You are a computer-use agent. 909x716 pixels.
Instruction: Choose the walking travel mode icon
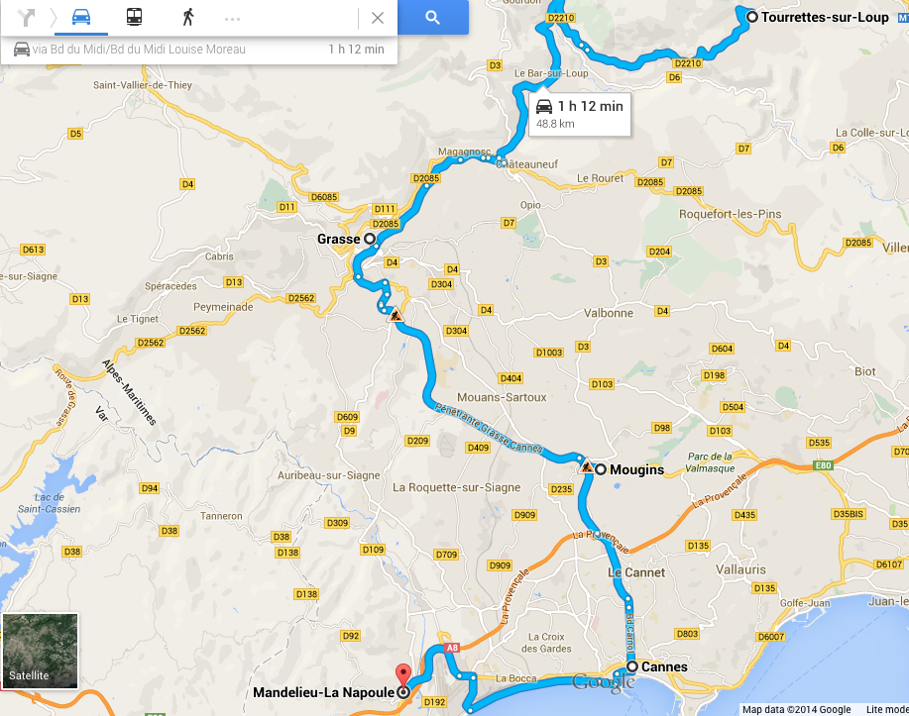click(187, 18)
